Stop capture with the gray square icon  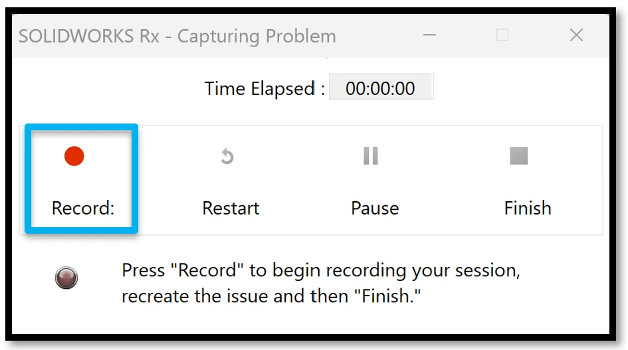point(518,156)
